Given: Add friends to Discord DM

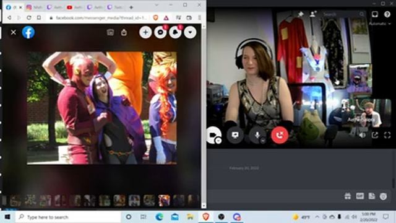Looking at the screenshot, I should (x=312, y=14).
